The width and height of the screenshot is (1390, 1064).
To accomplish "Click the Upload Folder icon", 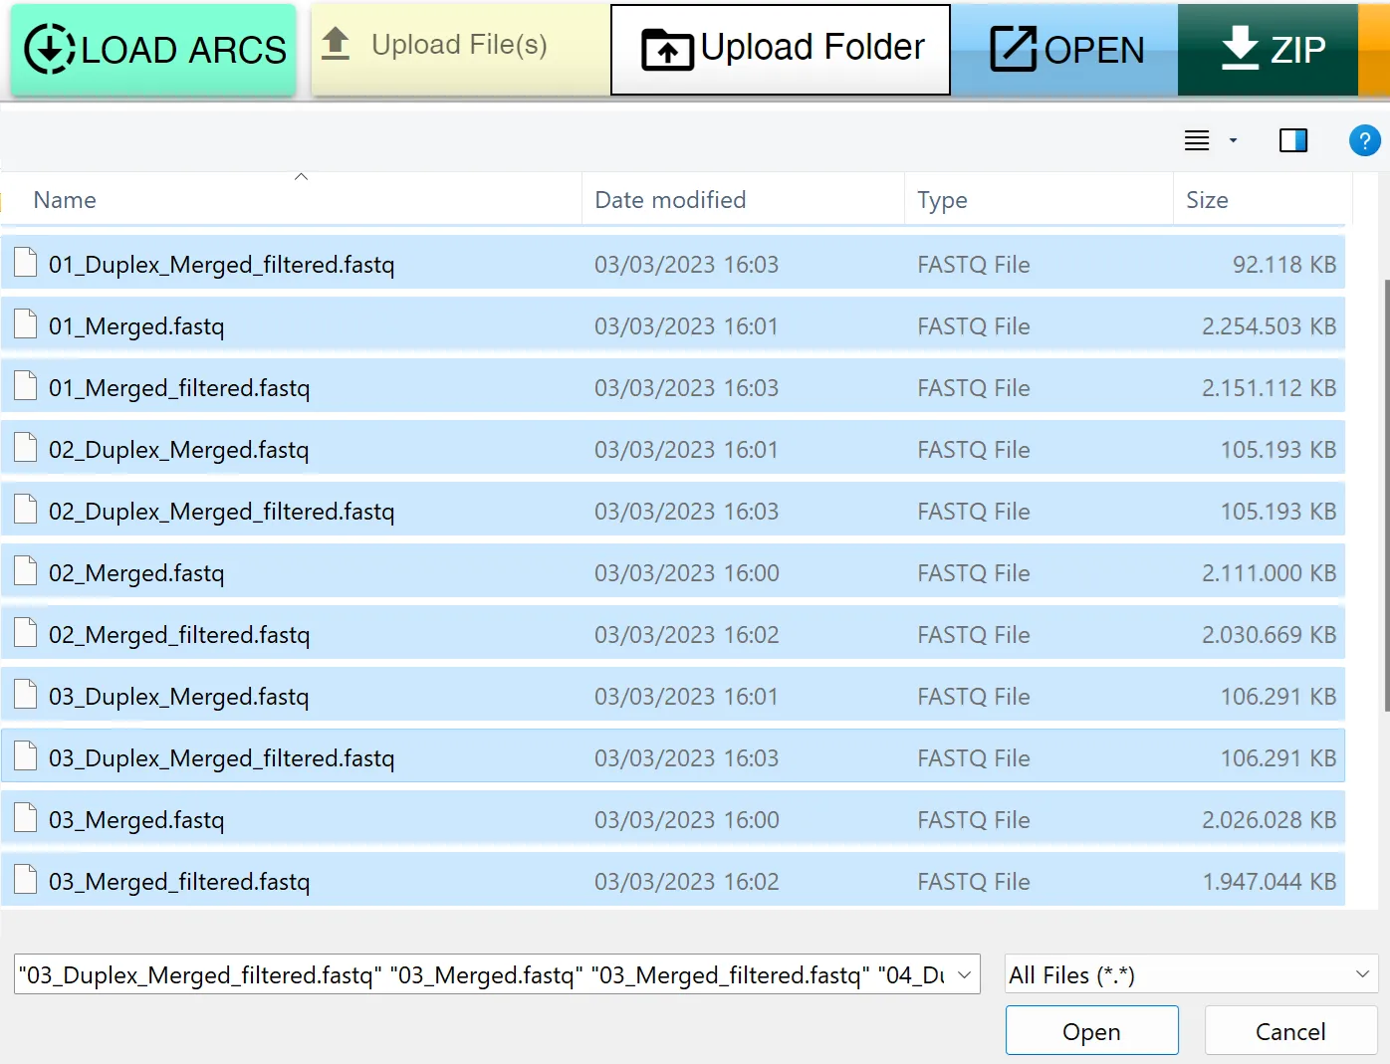I will [666, 50].
